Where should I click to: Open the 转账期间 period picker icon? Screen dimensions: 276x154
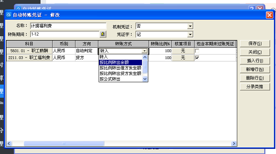point(103,34)
